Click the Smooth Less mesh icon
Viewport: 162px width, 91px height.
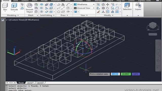pos(36,8)
